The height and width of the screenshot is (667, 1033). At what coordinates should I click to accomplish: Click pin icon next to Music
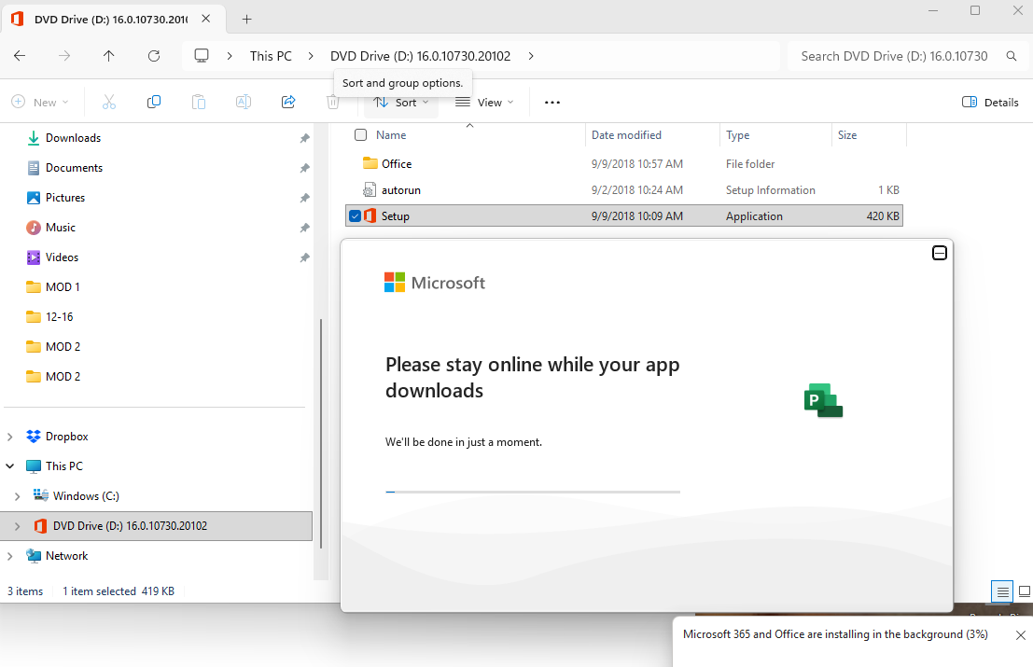point(304,228)
